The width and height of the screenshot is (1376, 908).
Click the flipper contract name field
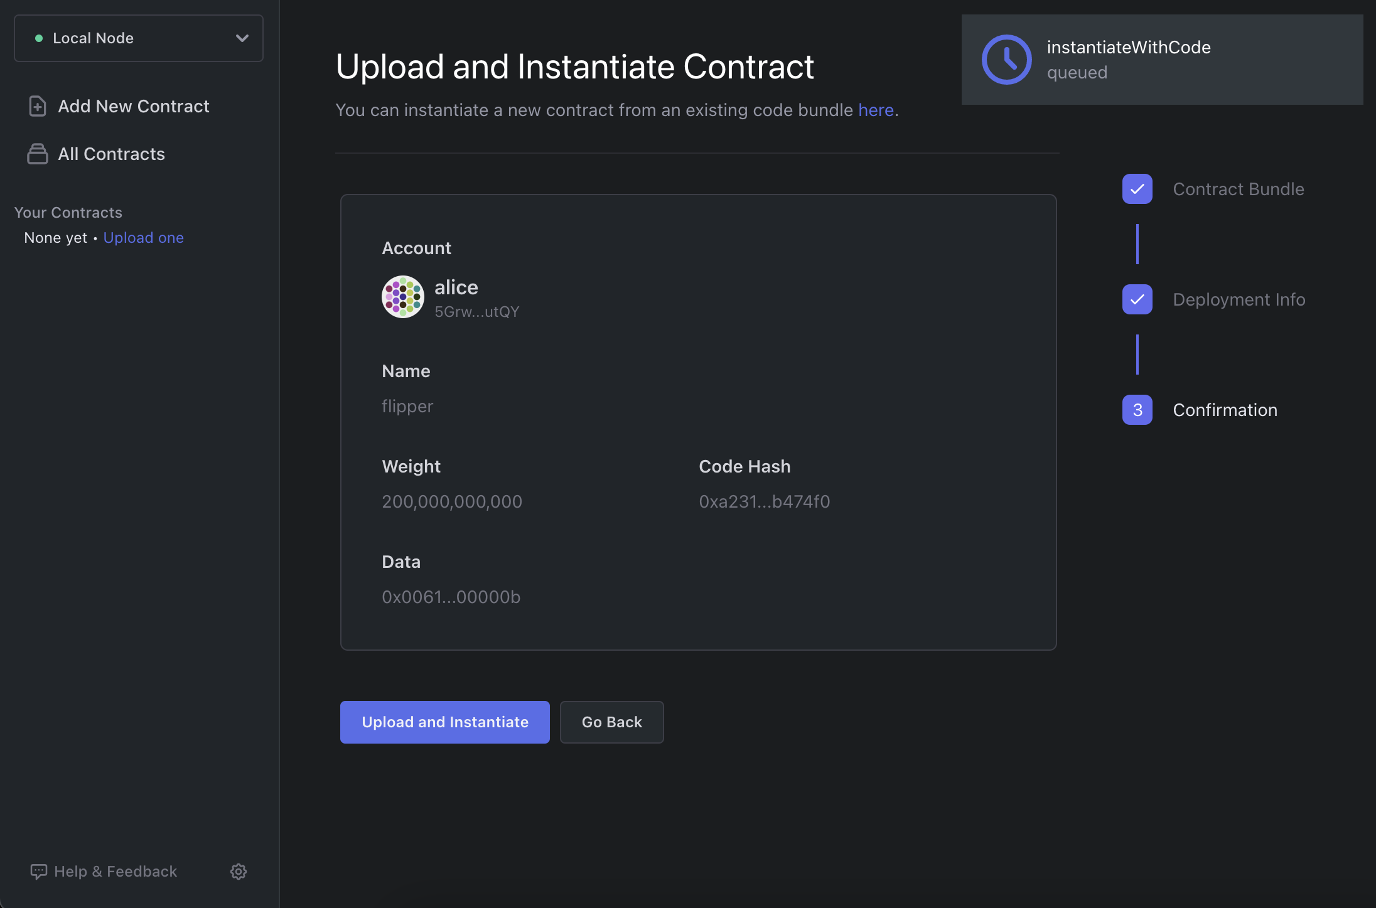(407, 404)
